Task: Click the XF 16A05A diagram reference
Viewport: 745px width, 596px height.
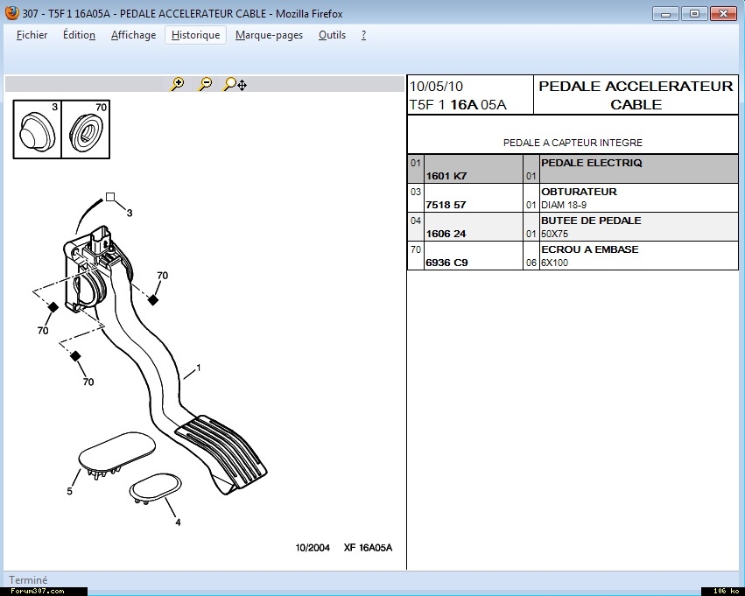Action: [x=368, y=548]
